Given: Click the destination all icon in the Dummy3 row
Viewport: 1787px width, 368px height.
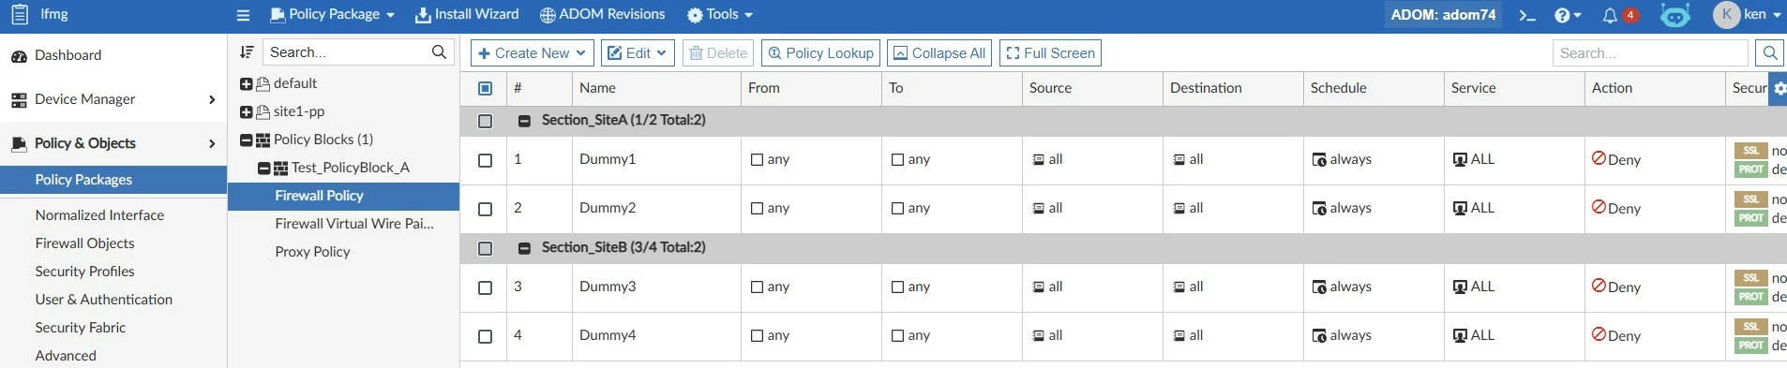Looking at the screenshot, I should pos(1179,287).
